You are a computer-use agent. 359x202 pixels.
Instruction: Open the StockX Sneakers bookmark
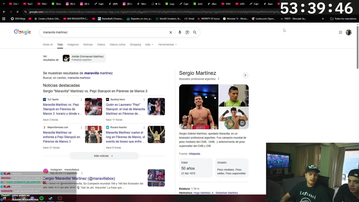click(x=168, y=19)
